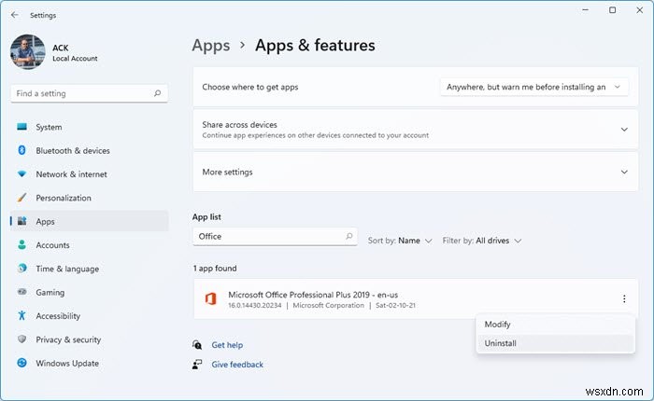Click the Bluetooth & devices icon

tap(21, 151)
